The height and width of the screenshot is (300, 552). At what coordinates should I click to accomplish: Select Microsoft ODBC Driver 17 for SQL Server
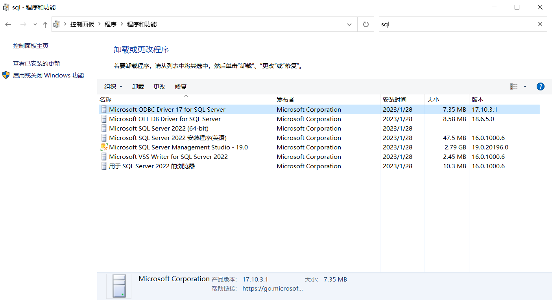(x=167, y=109)
